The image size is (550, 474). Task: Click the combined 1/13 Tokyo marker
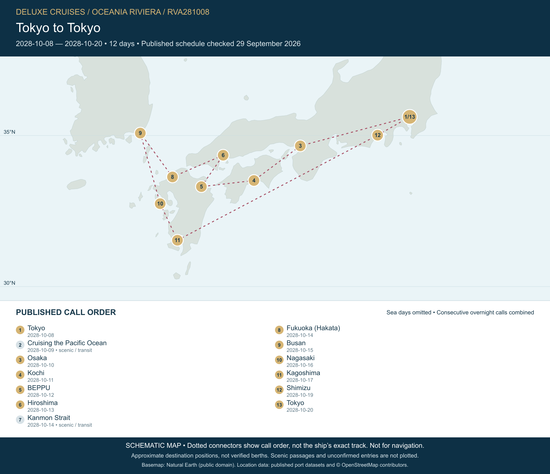click(x=409, y=117)
